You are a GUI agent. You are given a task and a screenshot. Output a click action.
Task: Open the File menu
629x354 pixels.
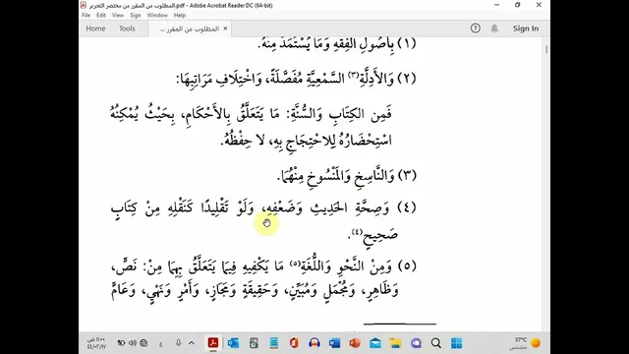coord(86,16)
